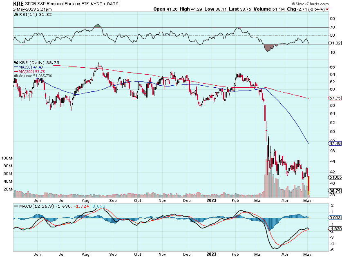Click the May label under the price panel
This screenshot has width=342, height=257.
coord(307,201)
